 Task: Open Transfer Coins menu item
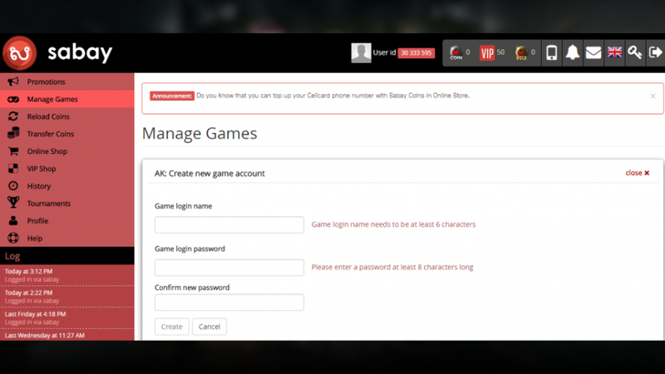tap(67, 134)
